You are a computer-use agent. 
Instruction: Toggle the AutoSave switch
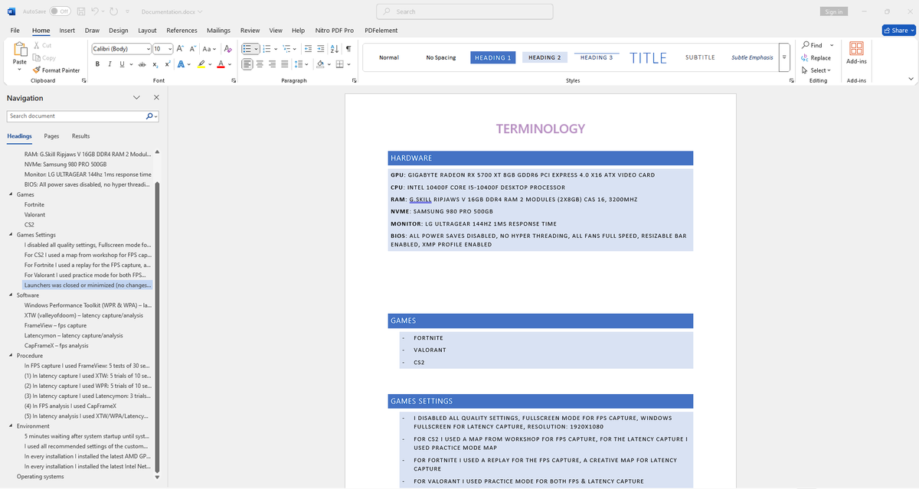tap(61, 11)
